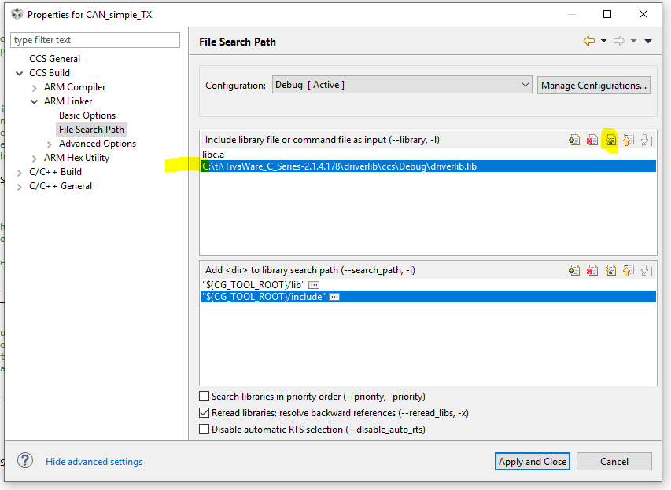671x490 pixels.
Task: Edit the selected driverlib.lib library entry
Action: click(x=610, y=140)
